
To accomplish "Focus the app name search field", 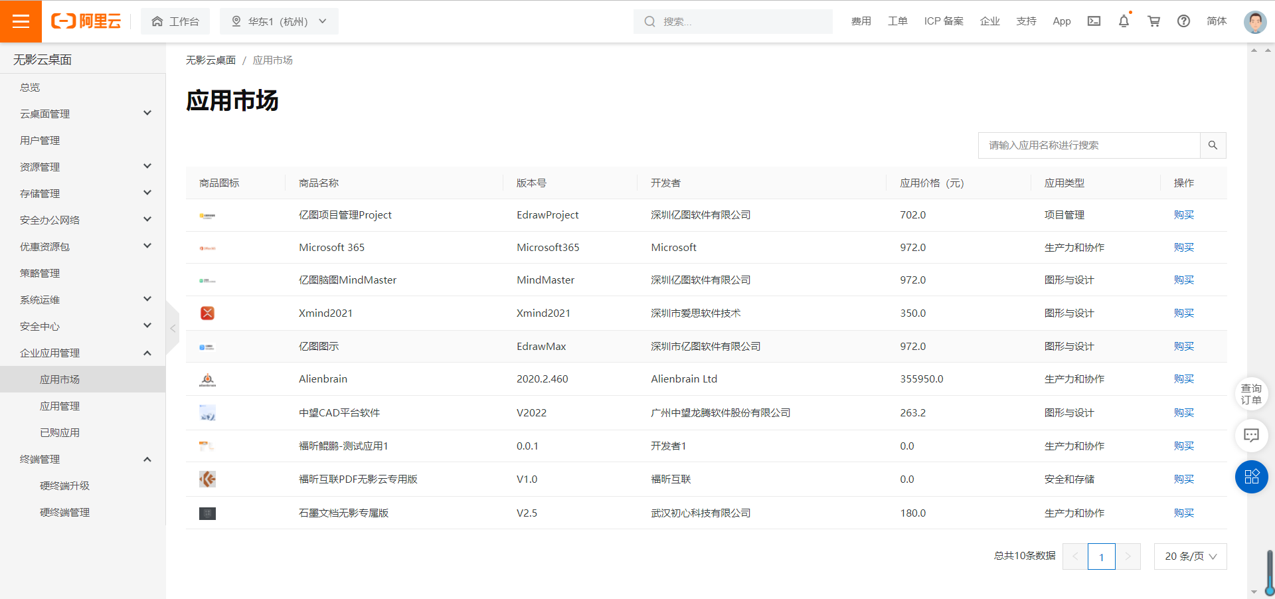I will [x=1089, y=145].
